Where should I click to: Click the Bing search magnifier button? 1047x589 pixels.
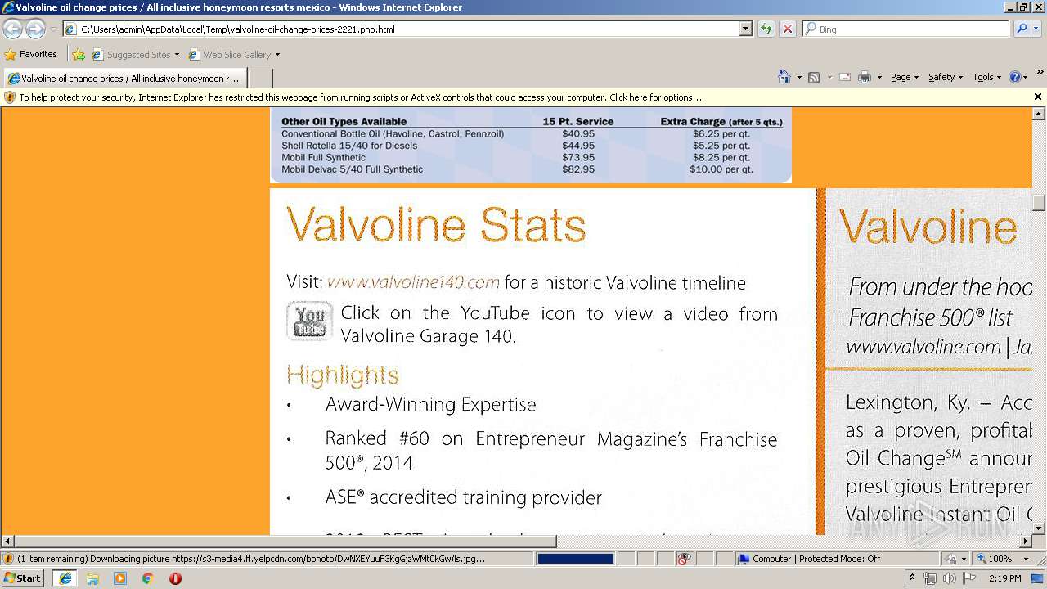pos(1022,29)
